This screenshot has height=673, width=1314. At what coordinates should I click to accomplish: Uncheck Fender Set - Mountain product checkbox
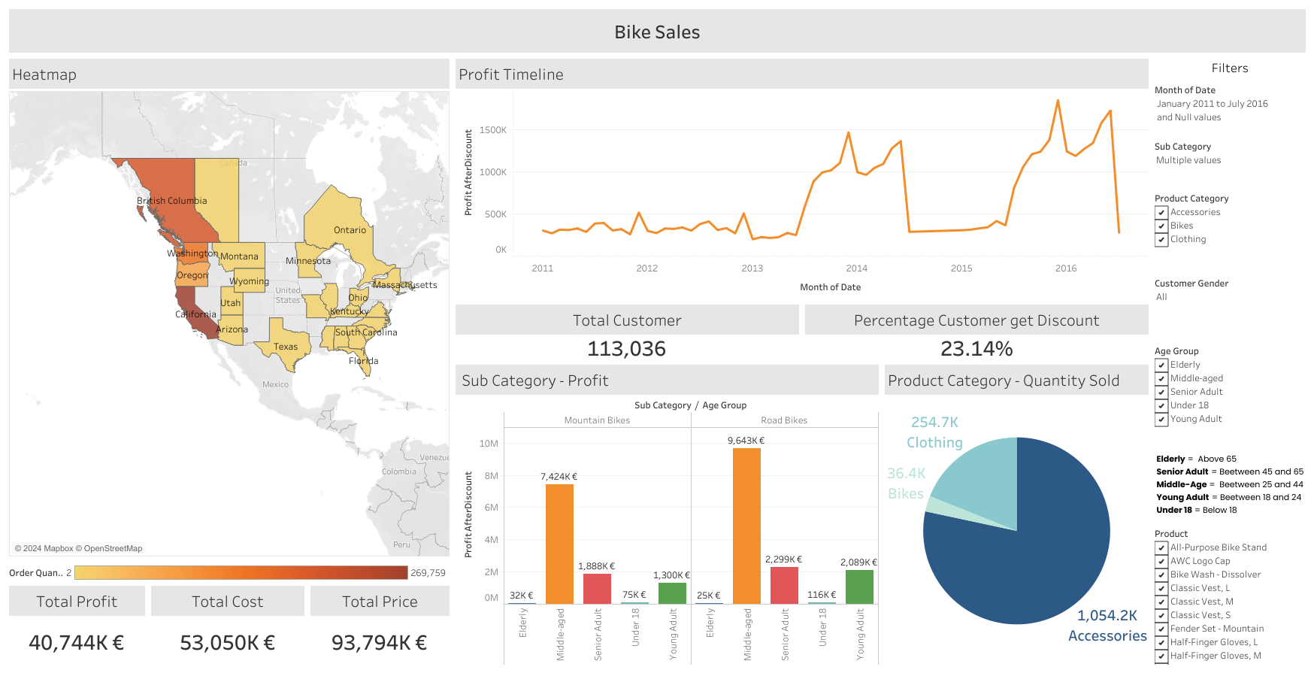point(1161,629)
